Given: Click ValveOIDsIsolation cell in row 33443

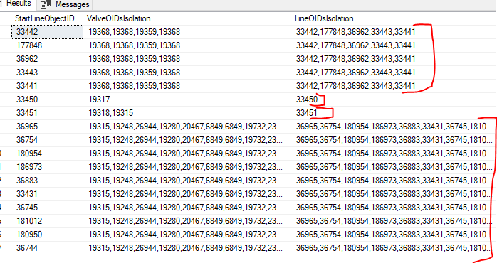Looking at the screenshot, I should pos(187,73).
